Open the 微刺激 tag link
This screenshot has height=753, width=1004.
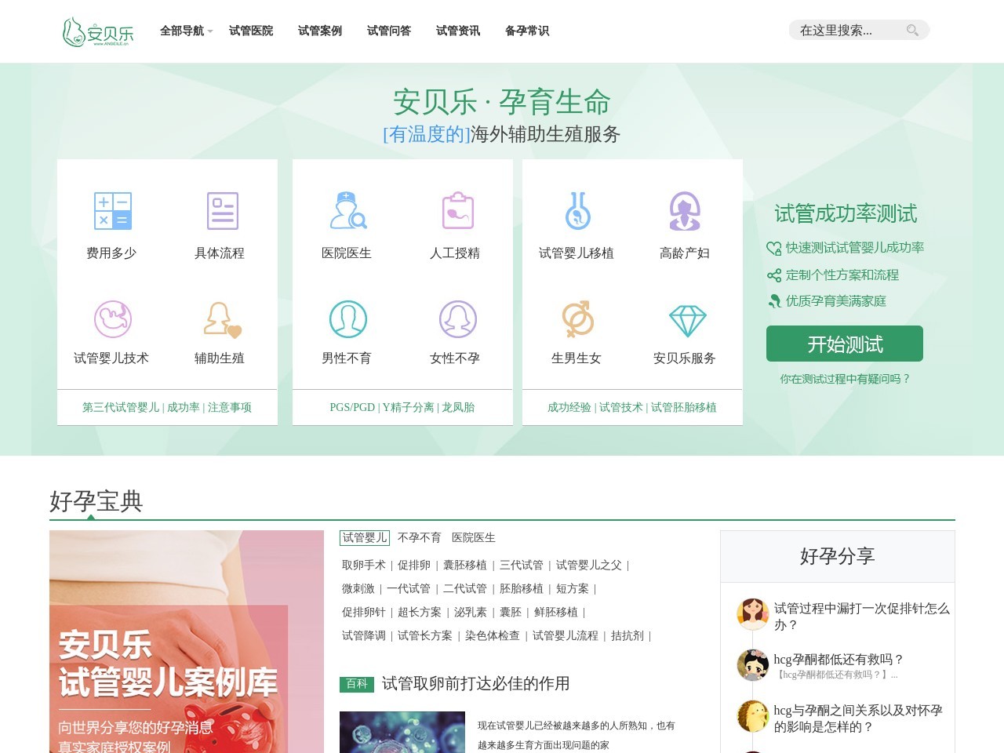point(358,588)
